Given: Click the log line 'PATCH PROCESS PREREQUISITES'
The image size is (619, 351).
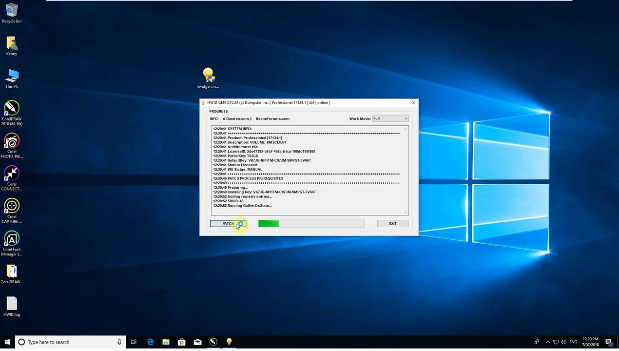Looking at the screenshot, I should [248, 178].
